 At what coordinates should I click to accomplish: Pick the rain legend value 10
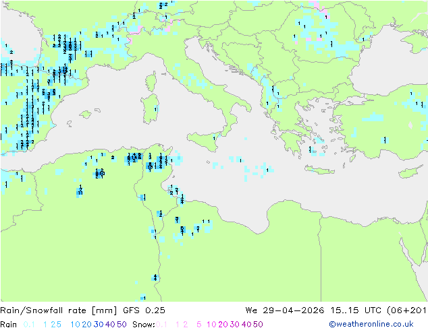[x=75, y=325]
